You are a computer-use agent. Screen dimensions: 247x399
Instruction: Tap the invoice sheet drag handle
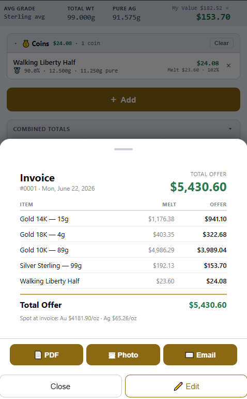coord(124,149)
